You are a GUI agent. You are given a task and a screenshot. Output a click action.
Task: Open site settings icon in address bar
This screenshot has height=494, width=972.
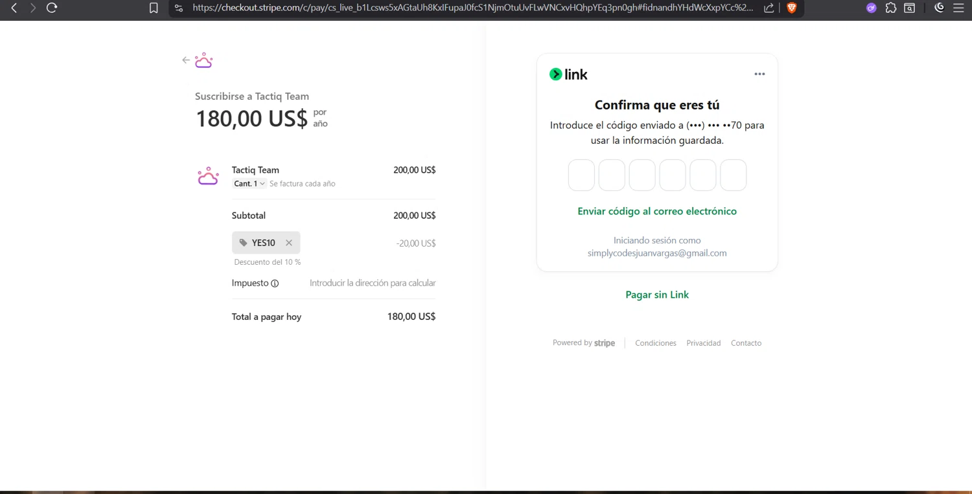[x=179, y=8]
